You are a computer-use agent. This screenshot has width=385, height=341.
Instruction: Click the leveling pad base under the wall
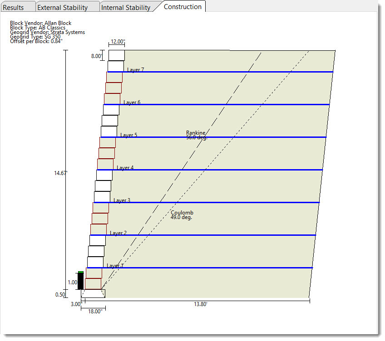93,293
